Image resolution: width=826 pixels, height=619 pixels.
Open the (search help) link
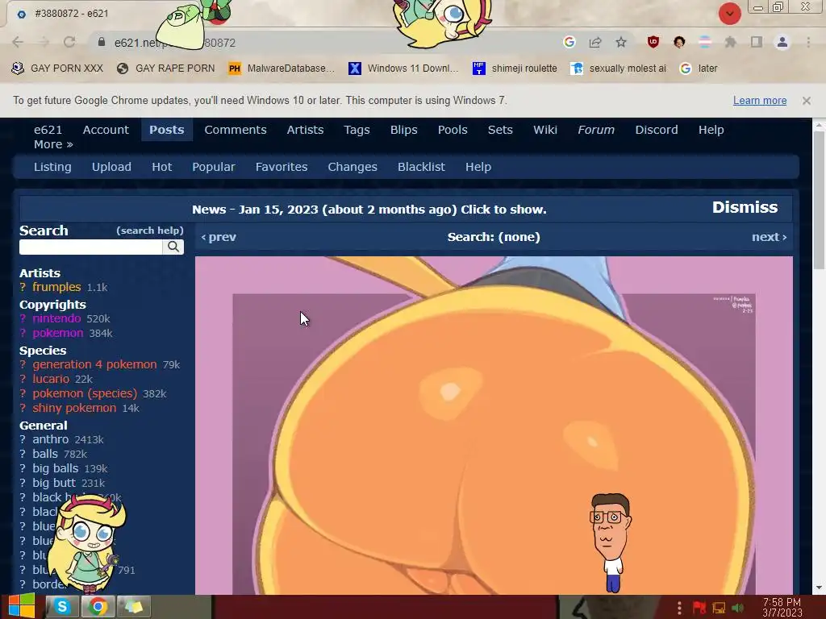coord(149,231)
